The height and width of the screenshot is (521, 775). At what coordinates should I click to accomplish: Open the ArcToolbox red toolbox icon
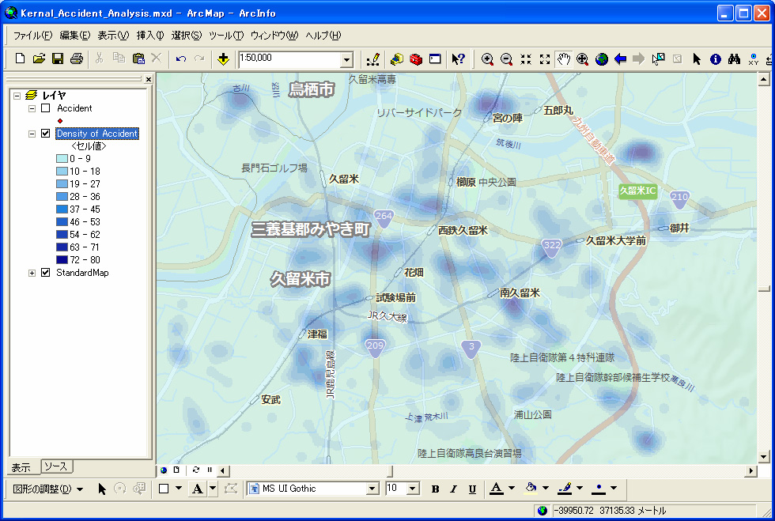[x=416, y=59]
